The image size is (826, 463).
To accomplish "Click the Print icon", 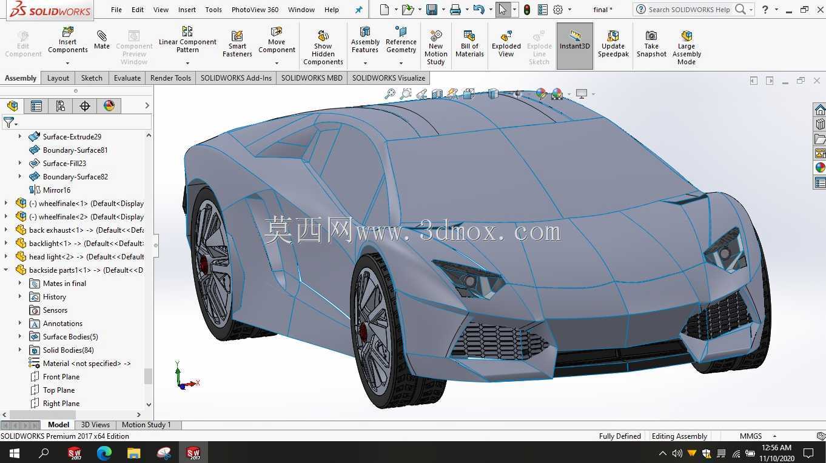I will [x=455, y=10].
